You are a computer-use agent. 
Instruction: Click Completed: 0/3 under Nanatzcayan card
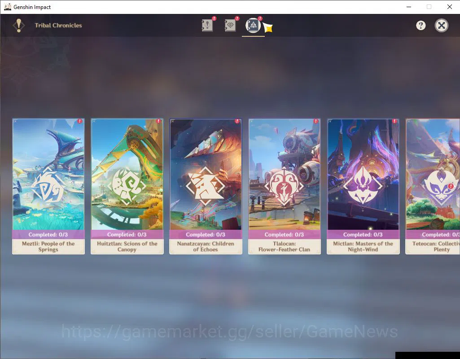[206, 235]
